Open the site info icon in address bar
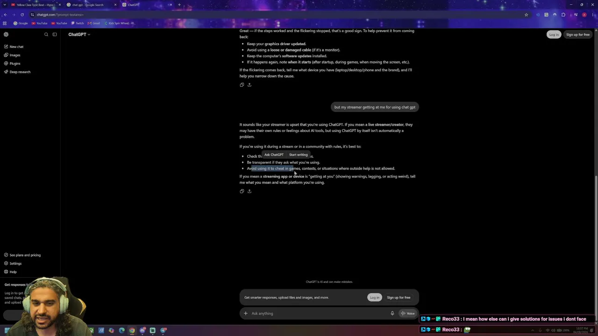The image size is (598, 336). point(32,15)
